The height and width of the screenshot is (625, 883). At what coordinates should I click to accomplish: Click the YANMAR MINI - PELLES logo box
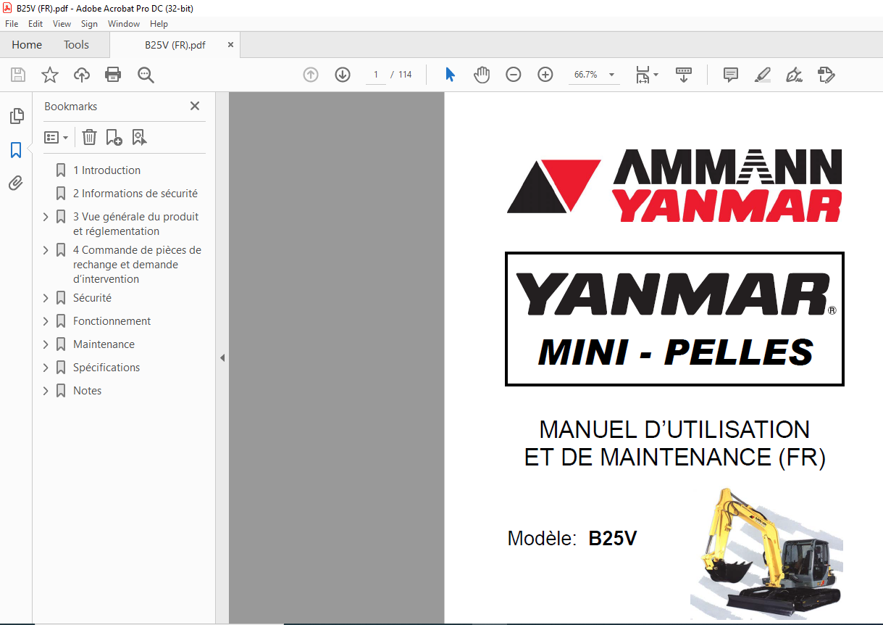(674, 319)
